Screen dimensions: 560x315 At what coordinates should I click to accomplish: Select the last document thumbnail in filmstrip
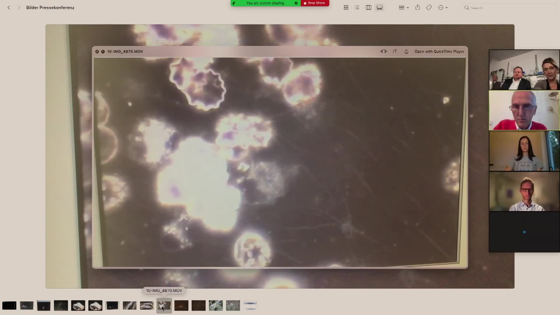(x=250, y=305)
